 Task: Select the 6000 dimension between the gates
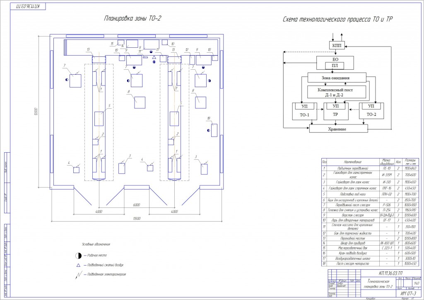[x=137, y=205]
